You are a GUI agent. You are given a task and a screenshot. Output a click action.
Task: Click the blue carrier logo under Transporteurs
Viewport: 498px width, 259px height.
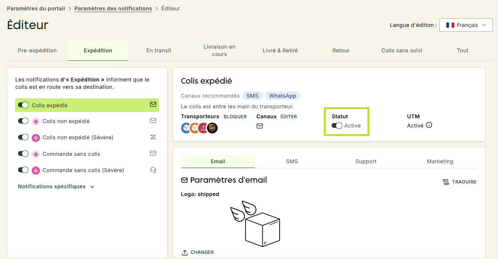[x=186, y=128]
